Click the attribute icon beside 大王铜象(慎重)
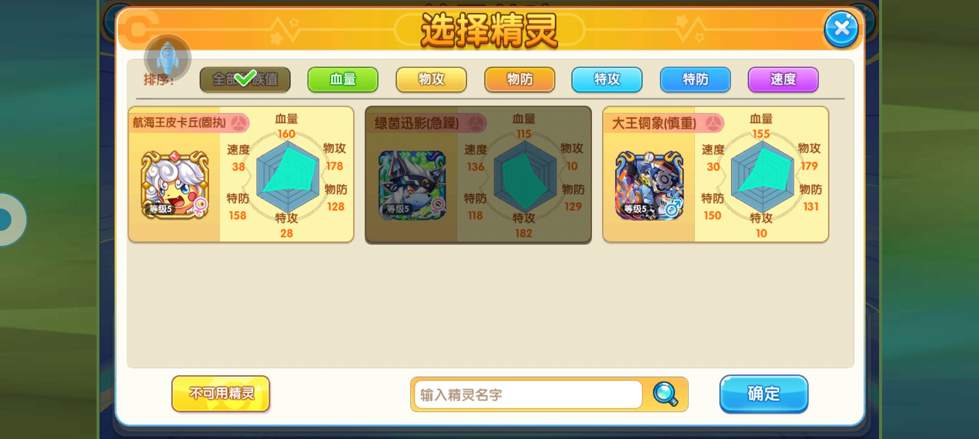Viewport: 979px width, 439px height. click(x=714, y=123)
